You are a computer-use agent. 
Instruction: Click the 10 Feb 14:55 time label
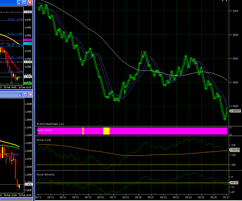coord(10,87)
